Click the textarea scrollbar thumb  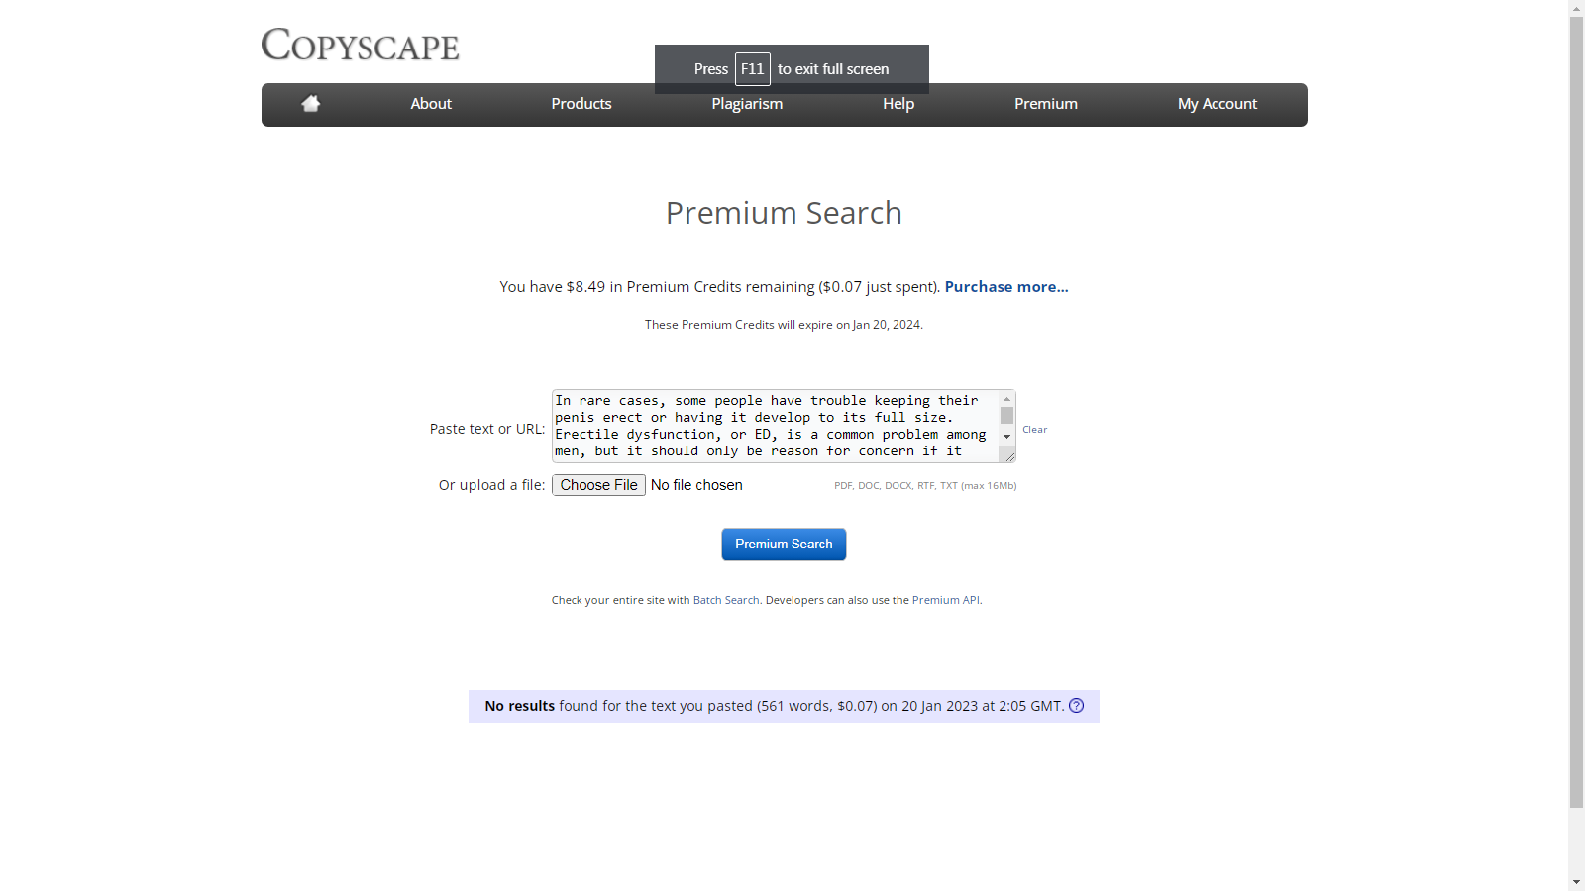tap(1007, 415)
